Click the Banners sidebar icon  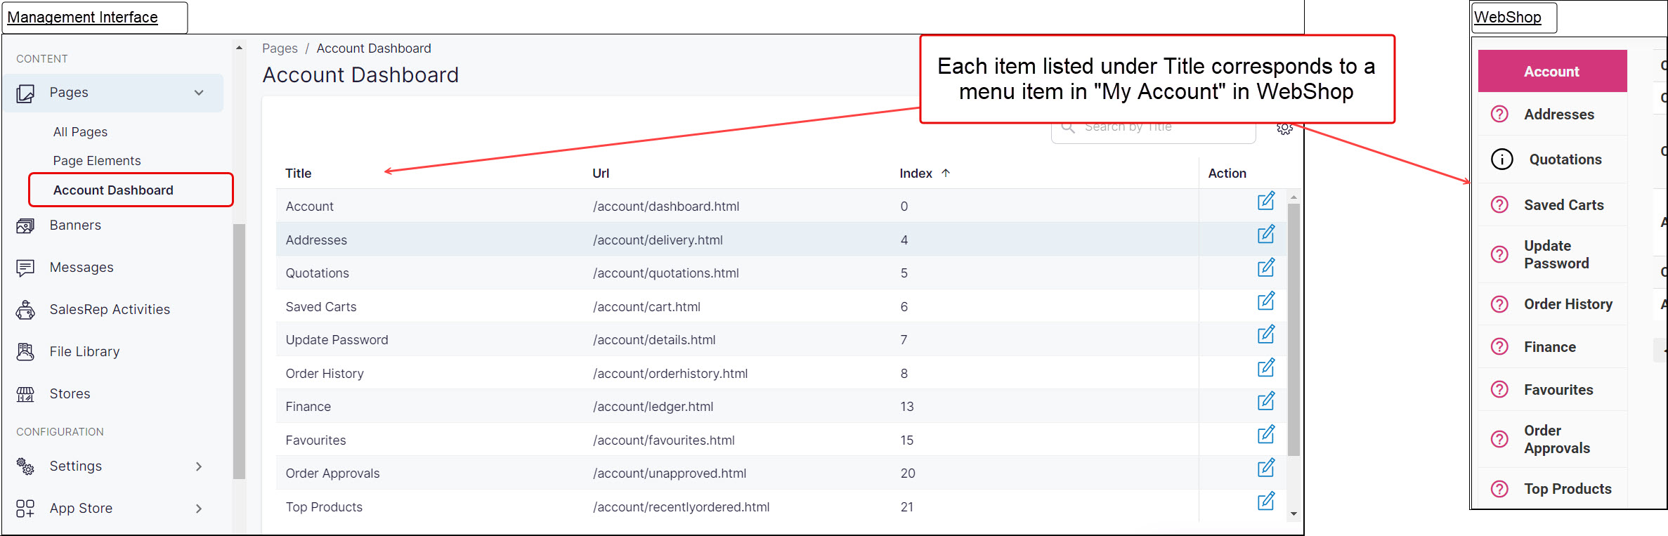(25, 225)
